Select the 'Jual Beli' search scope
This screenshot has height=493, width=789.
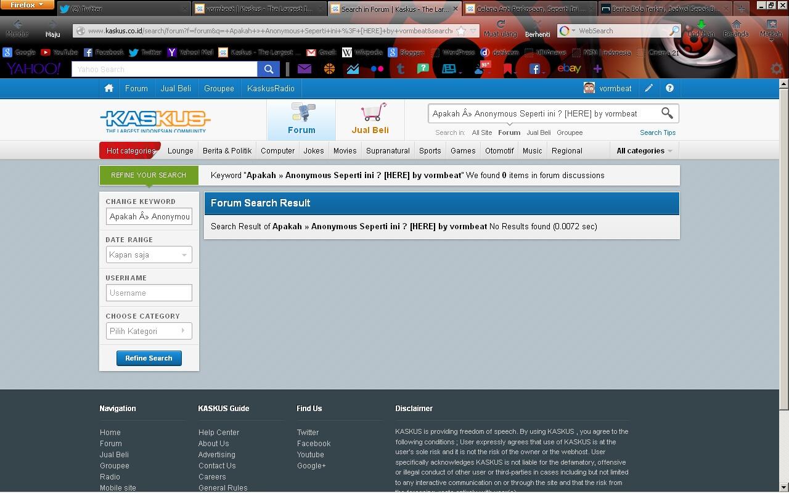click(539, 132)
